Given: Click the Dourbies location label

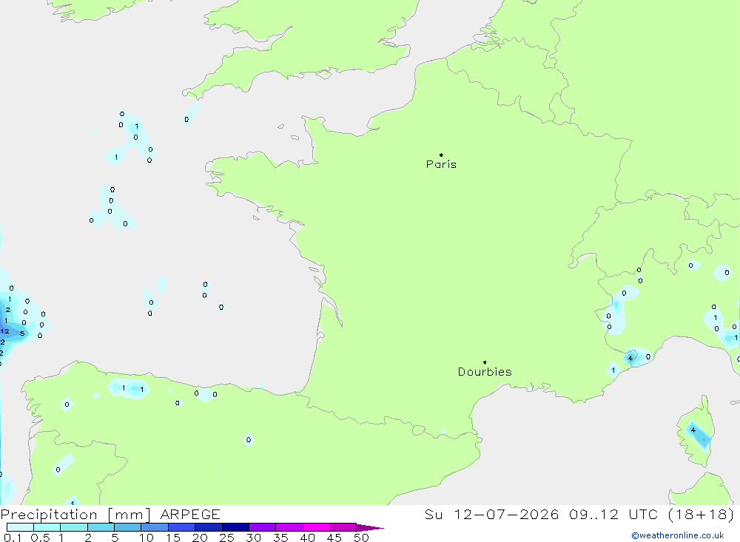Looking at the screenshot, I should point(485,372).
